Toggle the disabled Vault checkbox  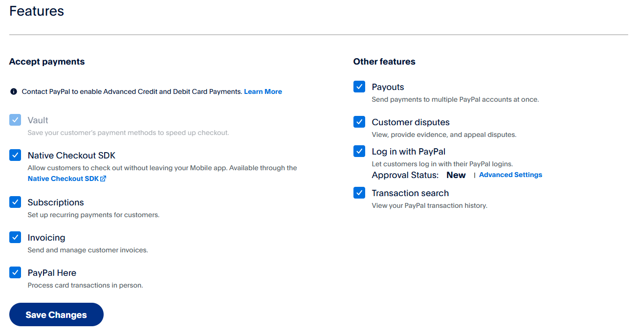15,120
